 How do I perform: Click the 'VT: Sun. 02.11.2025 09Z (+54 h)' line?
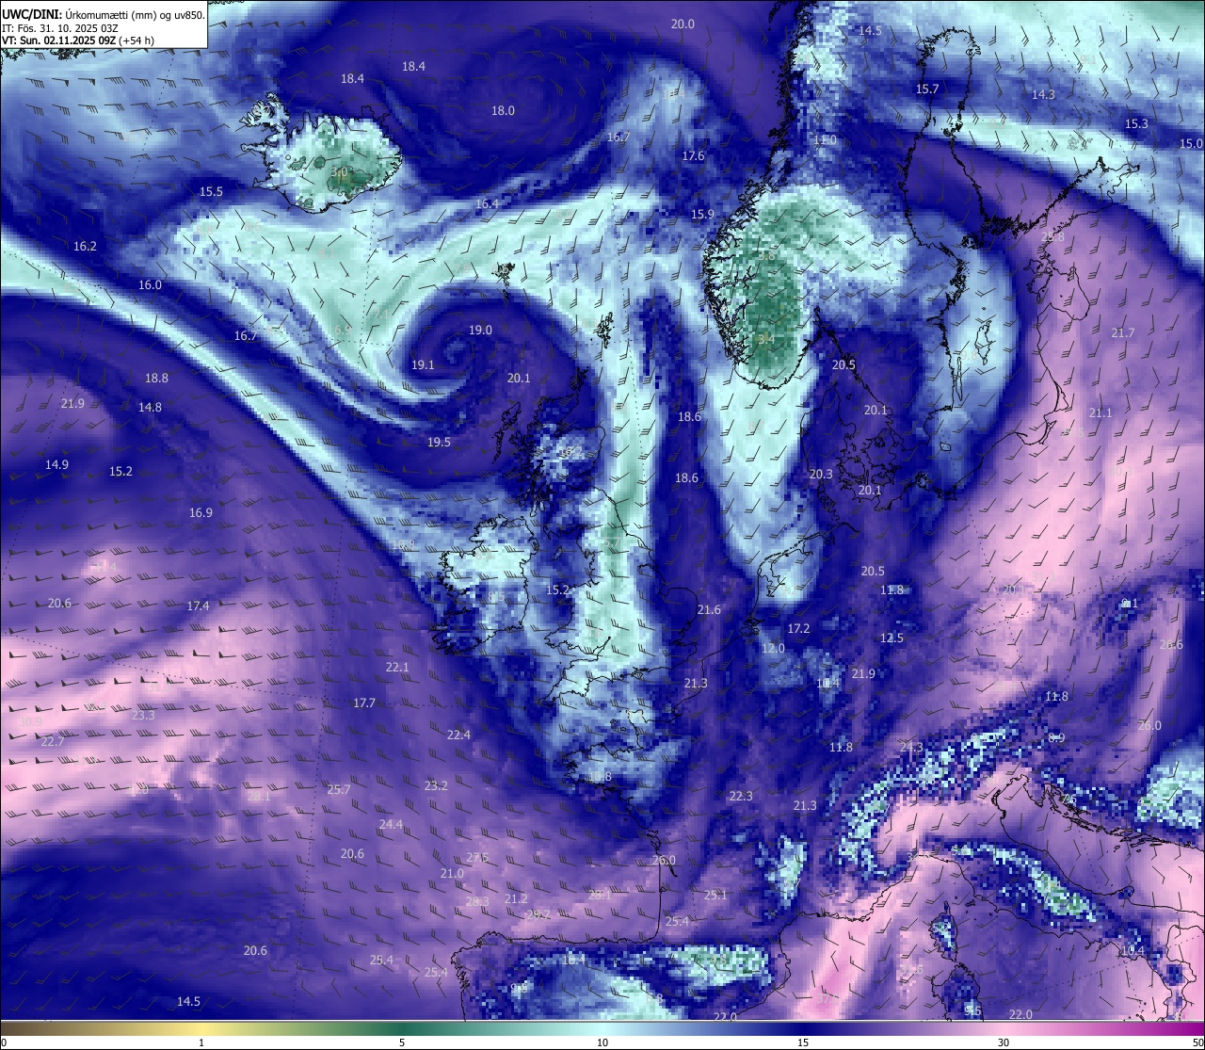click(x=78, y=40)
